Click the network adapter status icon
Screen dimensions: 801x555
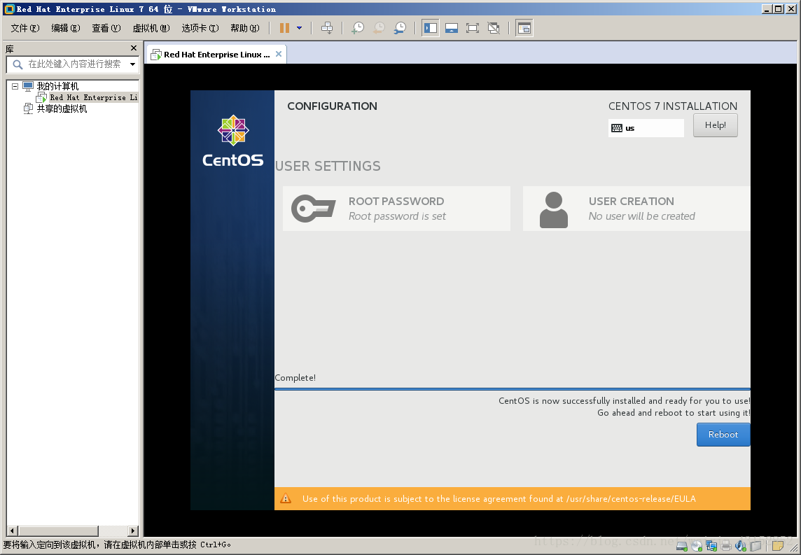point(711,546)
